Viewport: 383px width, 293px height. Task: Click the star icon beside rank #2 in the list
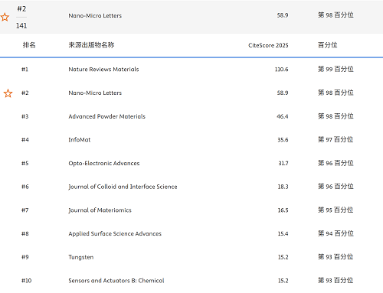8,93
